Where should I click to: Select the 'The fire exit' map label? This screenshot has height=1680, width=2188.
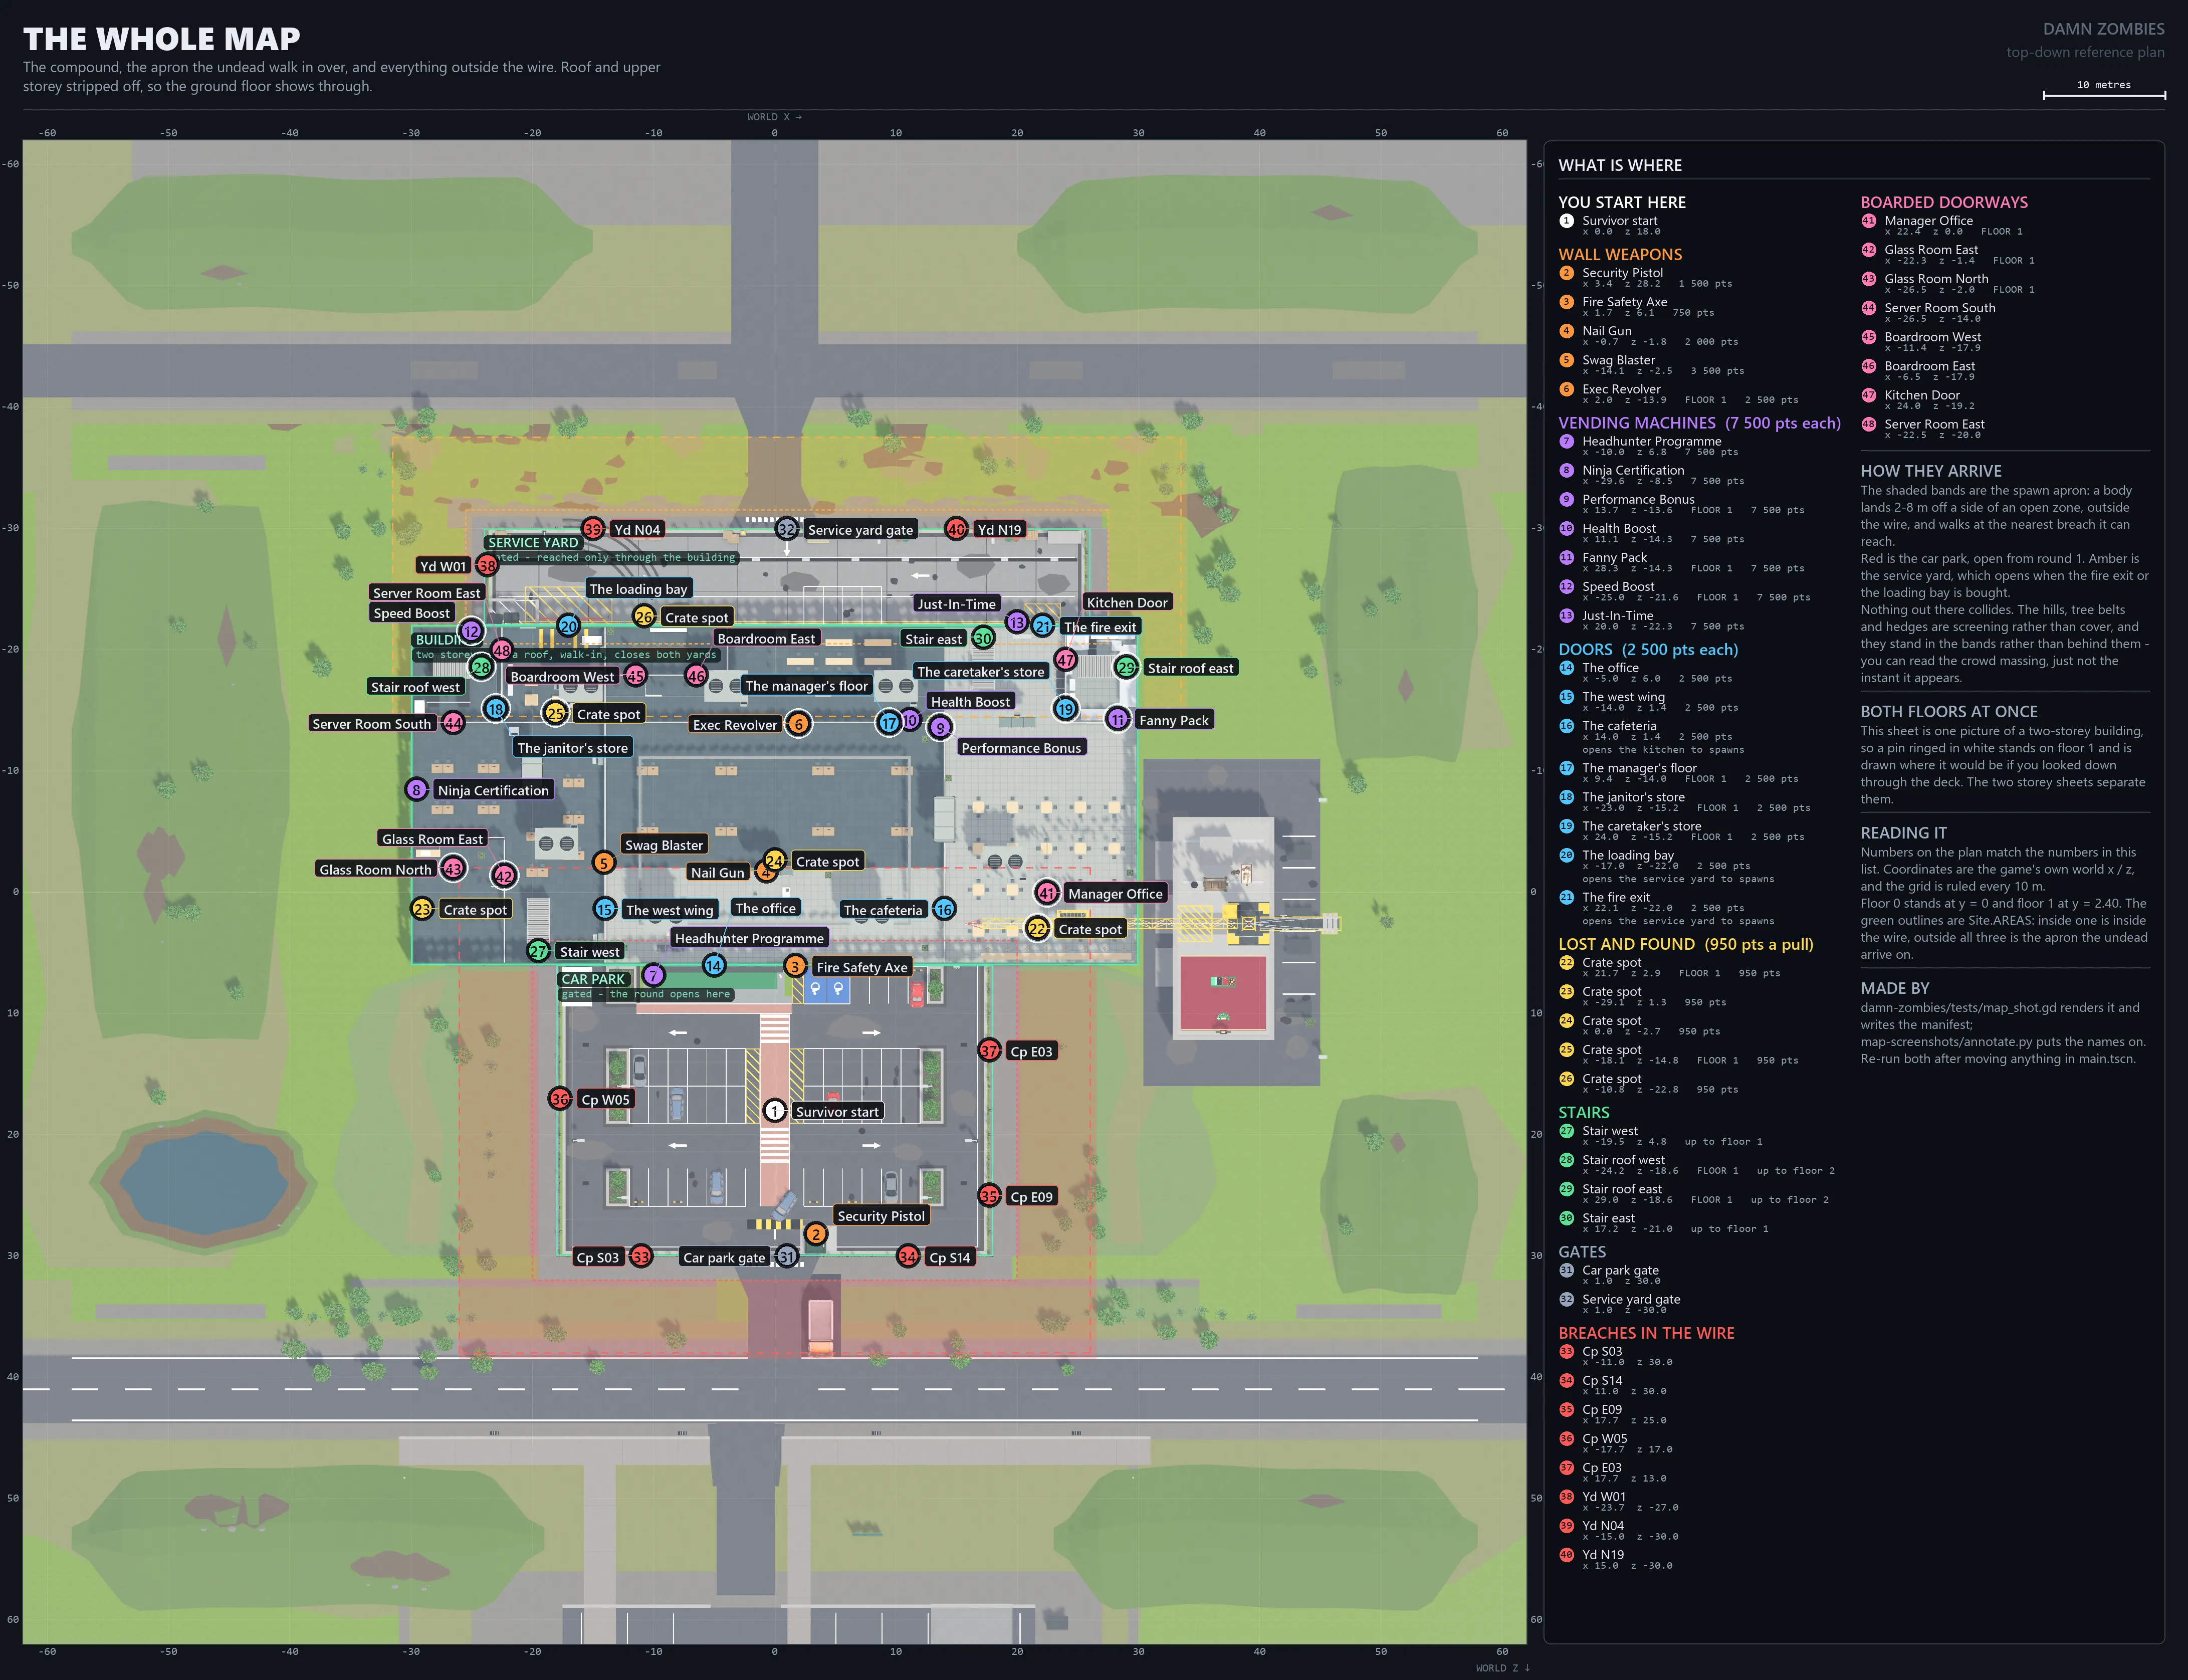[1100, 627]
